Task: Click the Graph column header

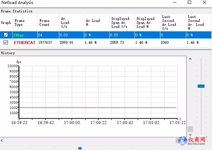Action: (6, 23)
